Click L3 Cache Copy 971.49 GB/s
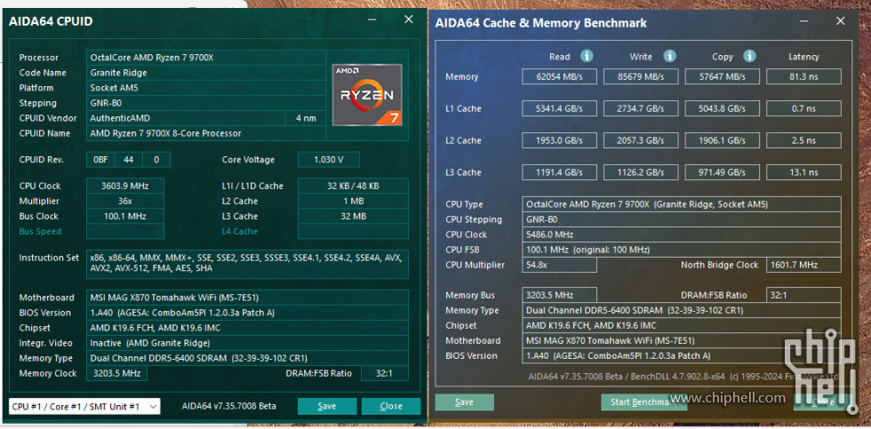This screenshot has height=429, width=871. click(x=722, y=172)
